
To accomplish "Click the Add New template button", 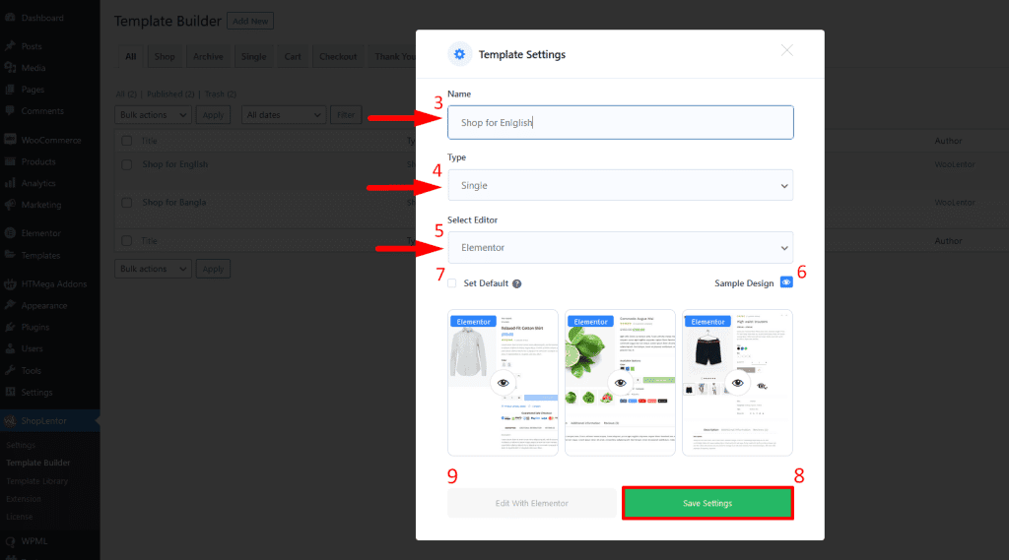I will 250,21.
